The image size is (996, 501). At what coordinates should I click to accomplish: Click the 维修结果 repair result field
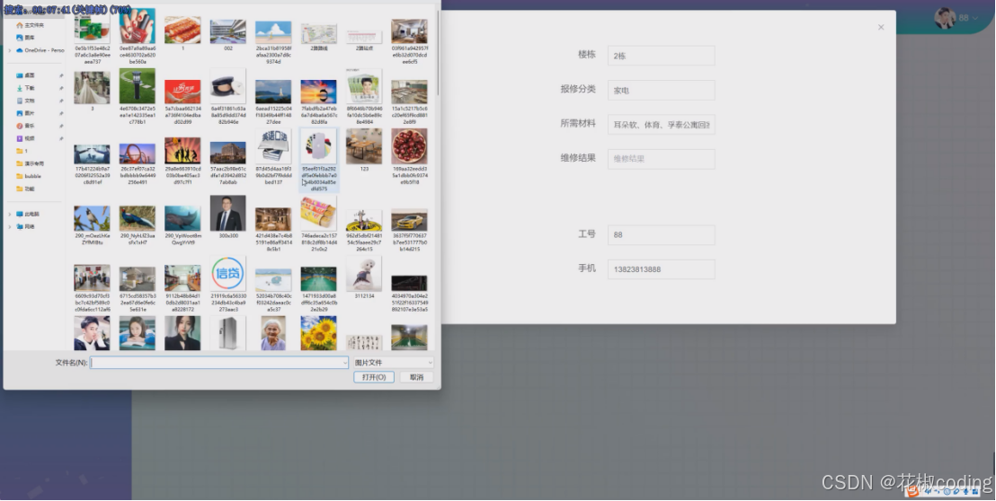click(x=661, y=159)
